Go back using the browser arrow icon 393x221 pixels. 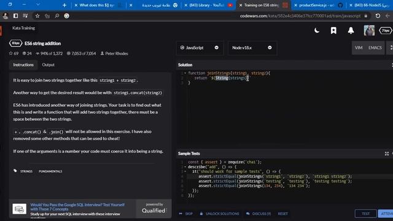tap(387, 16)
